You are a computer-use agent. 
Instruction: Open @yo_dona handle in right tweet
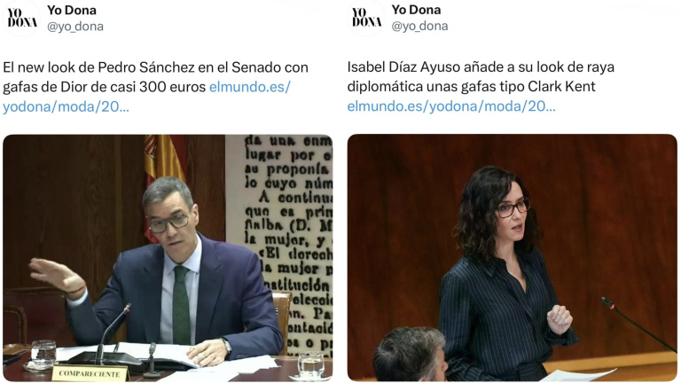[419, 26]
